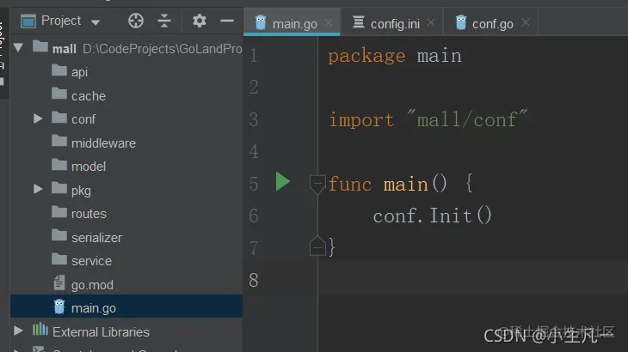This screenshot has height=352, width=628.
Task: Fold the func main block at line 5
Action: pyautogui.click(x=317, y=185)
